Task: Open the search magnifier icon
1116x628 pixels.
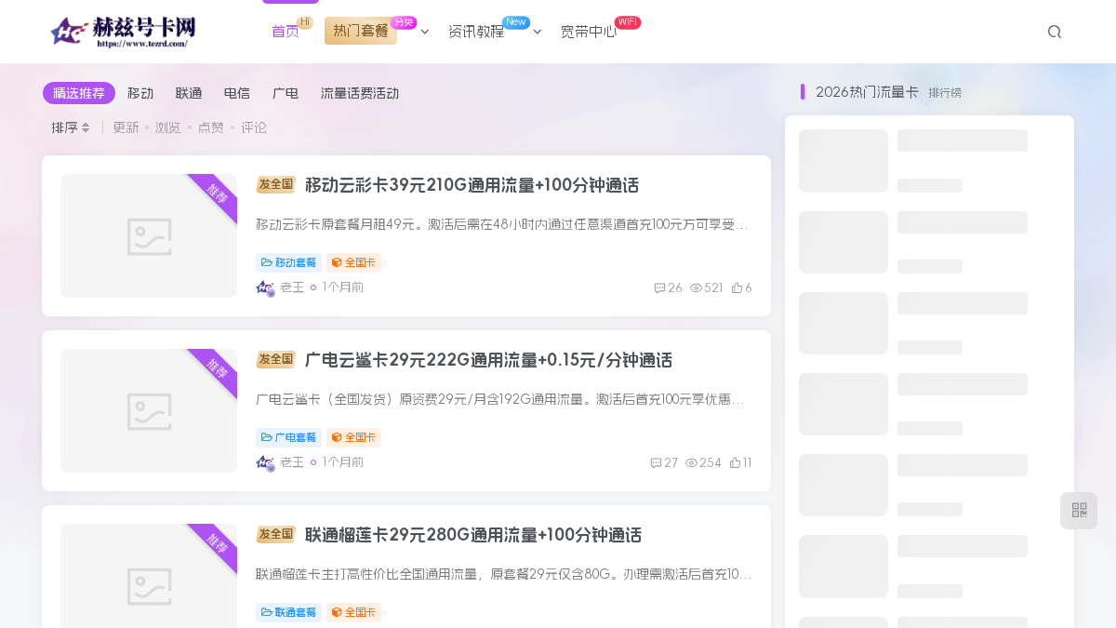Action: (x=1055, y=32)
